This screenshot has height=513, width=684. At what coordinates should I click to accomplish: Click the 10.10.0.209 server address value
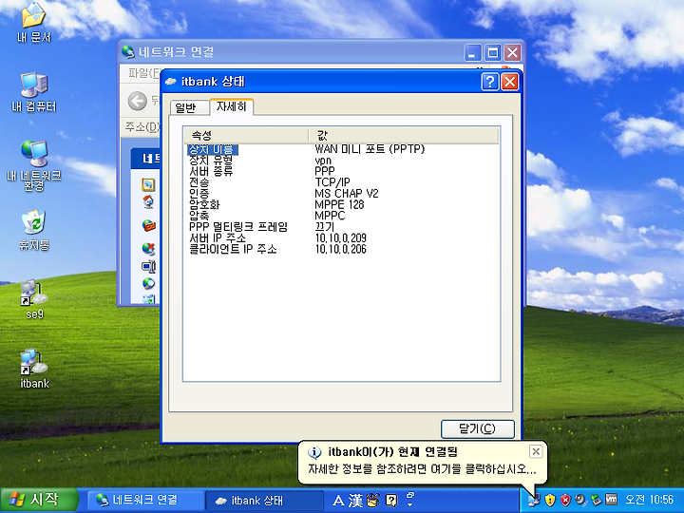pos(340,238)
